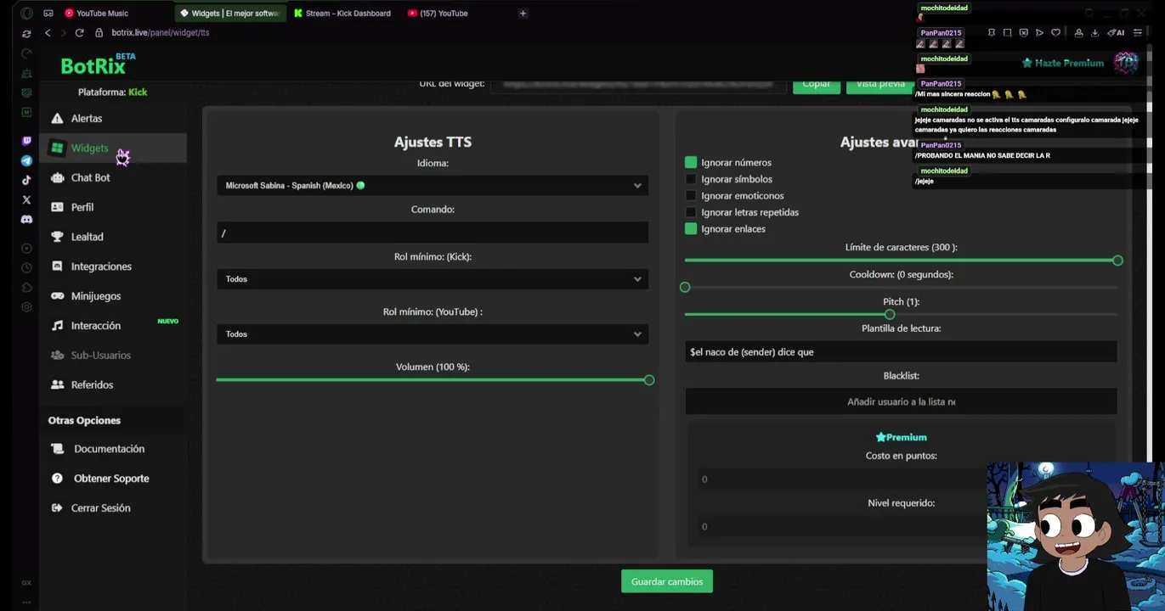Click Hazte Premium link
The image size is (1165, 611).
pyautogui.click(x=1062, y=64)
